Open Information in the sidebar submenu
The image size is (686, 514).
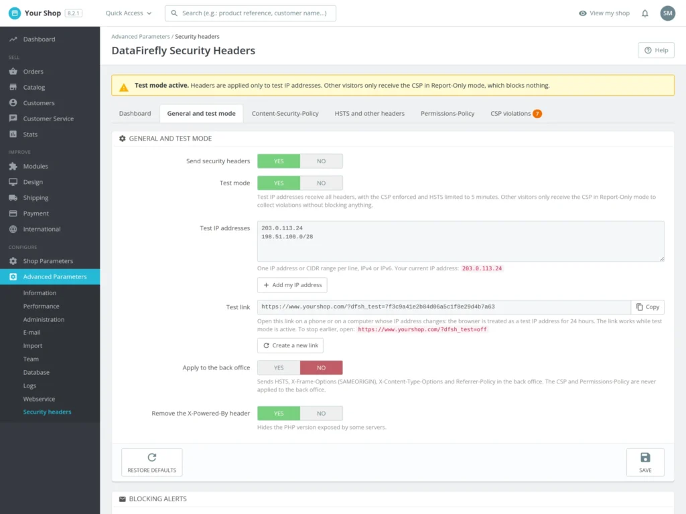(40, 293)
